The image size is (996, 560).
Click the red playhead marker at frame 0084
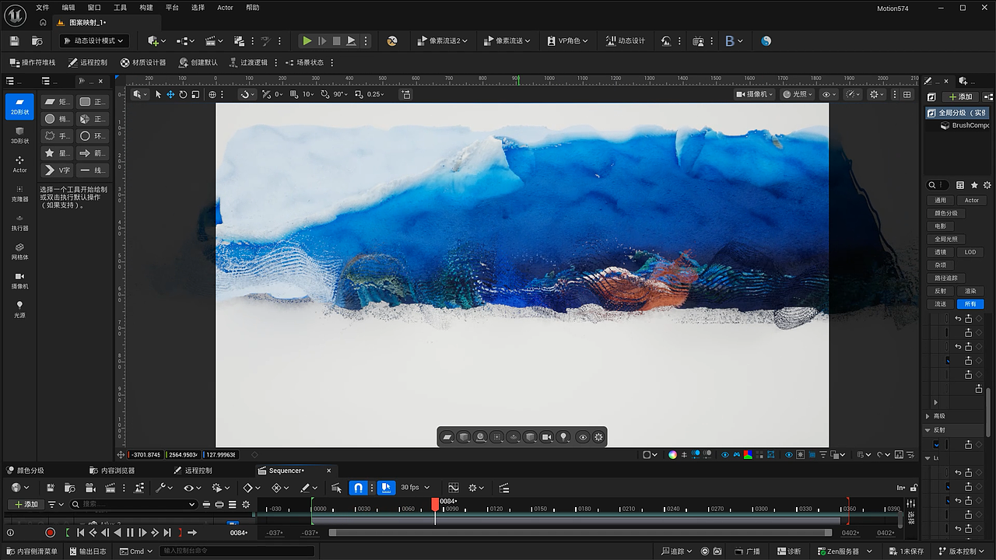(x=435, y=504)
